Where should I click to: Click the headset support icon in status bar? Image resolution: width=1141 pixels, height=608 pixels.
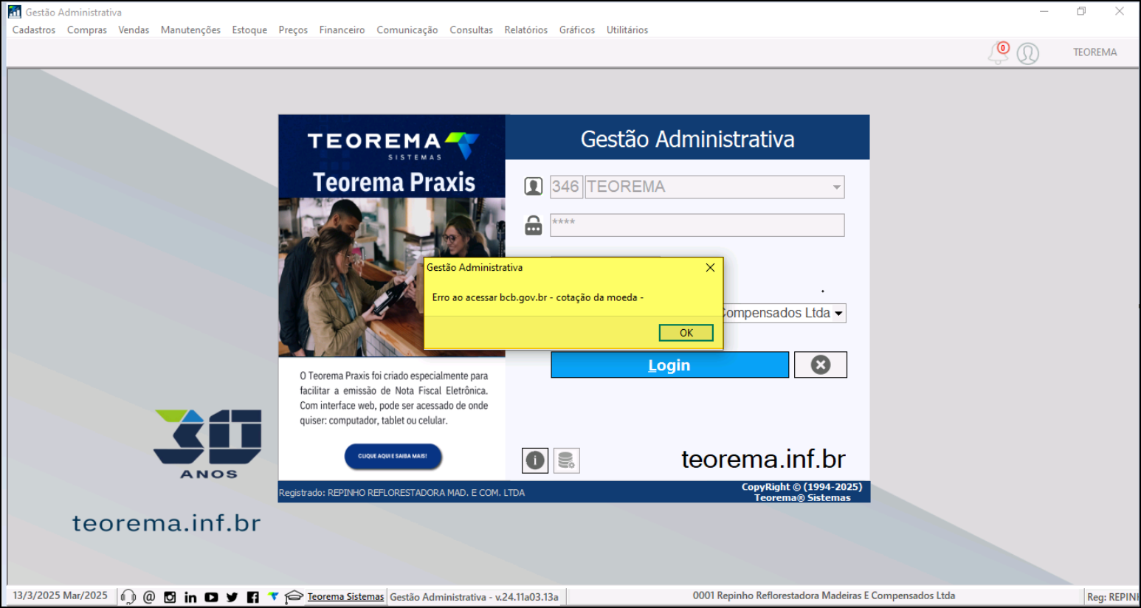click(x=128, y=597)
